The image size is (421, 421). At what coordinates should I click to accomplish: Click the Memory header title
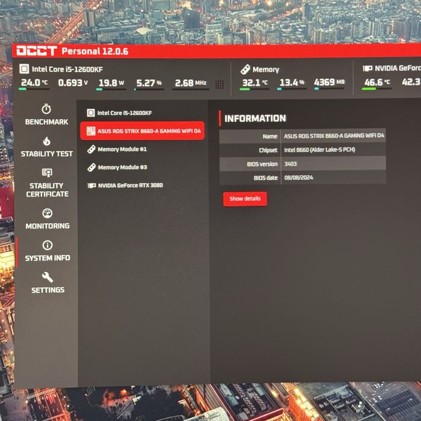pos(266,70)
